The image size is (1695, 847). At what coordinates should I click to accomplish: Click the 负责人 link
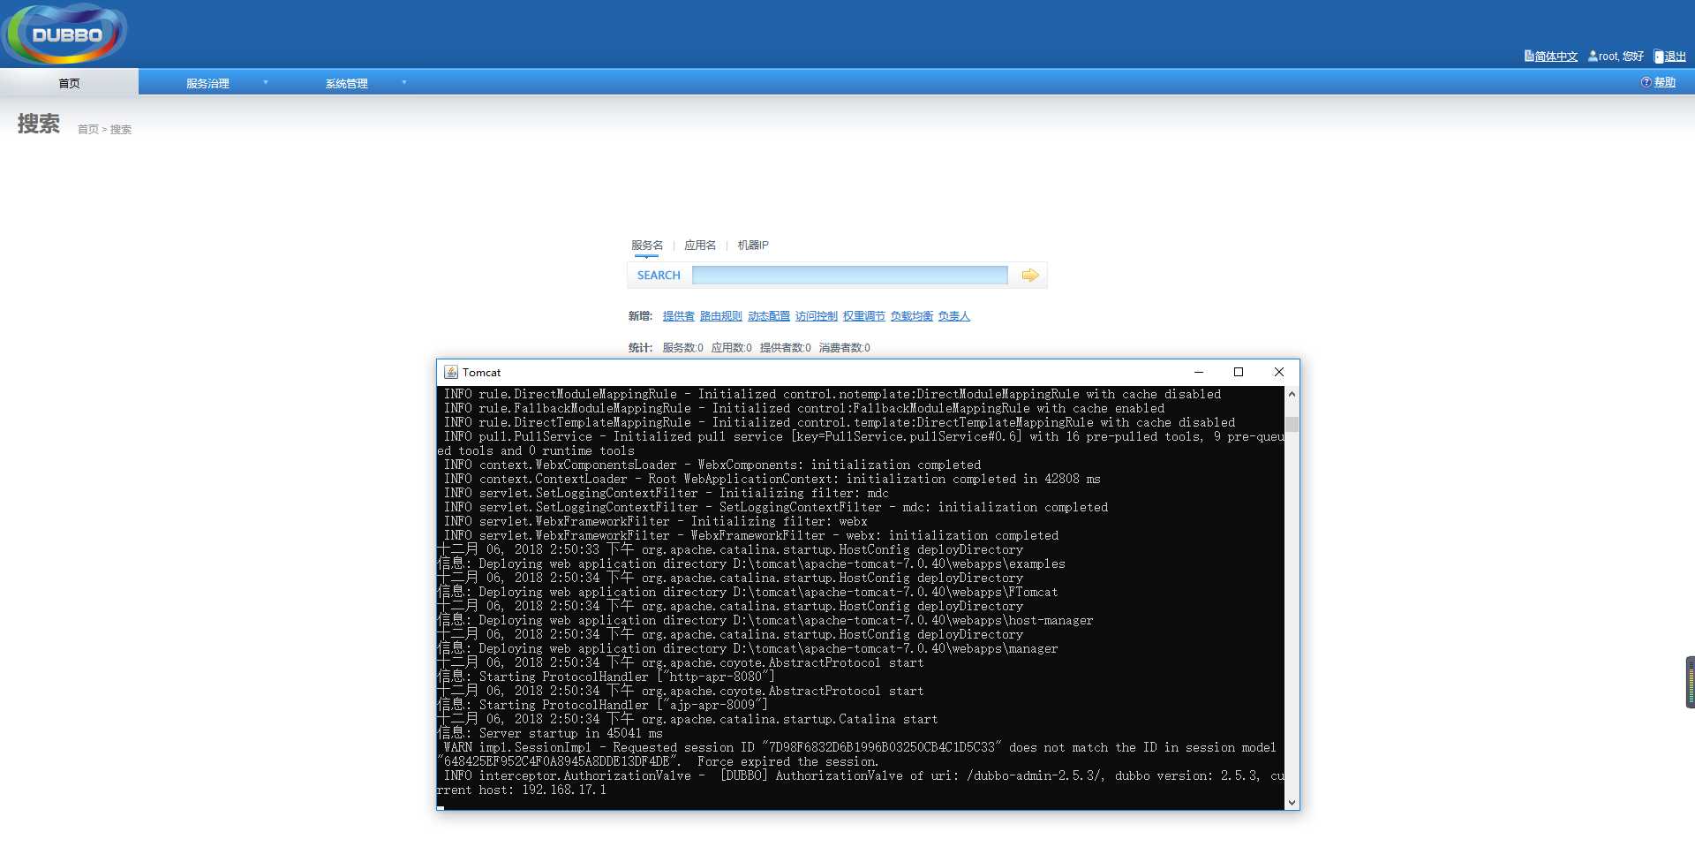pos(953,316)
